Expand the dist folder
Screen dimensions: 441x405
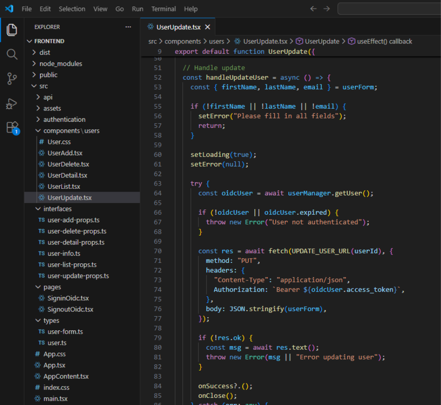[45, 52]
